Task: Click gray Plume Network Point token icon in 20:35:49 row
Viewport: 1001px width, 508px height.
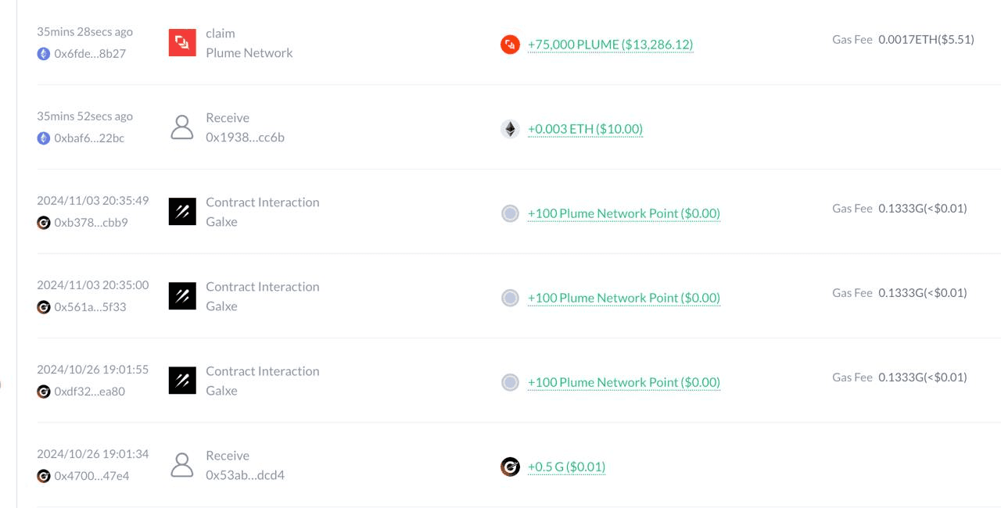Action: (510, 213)
